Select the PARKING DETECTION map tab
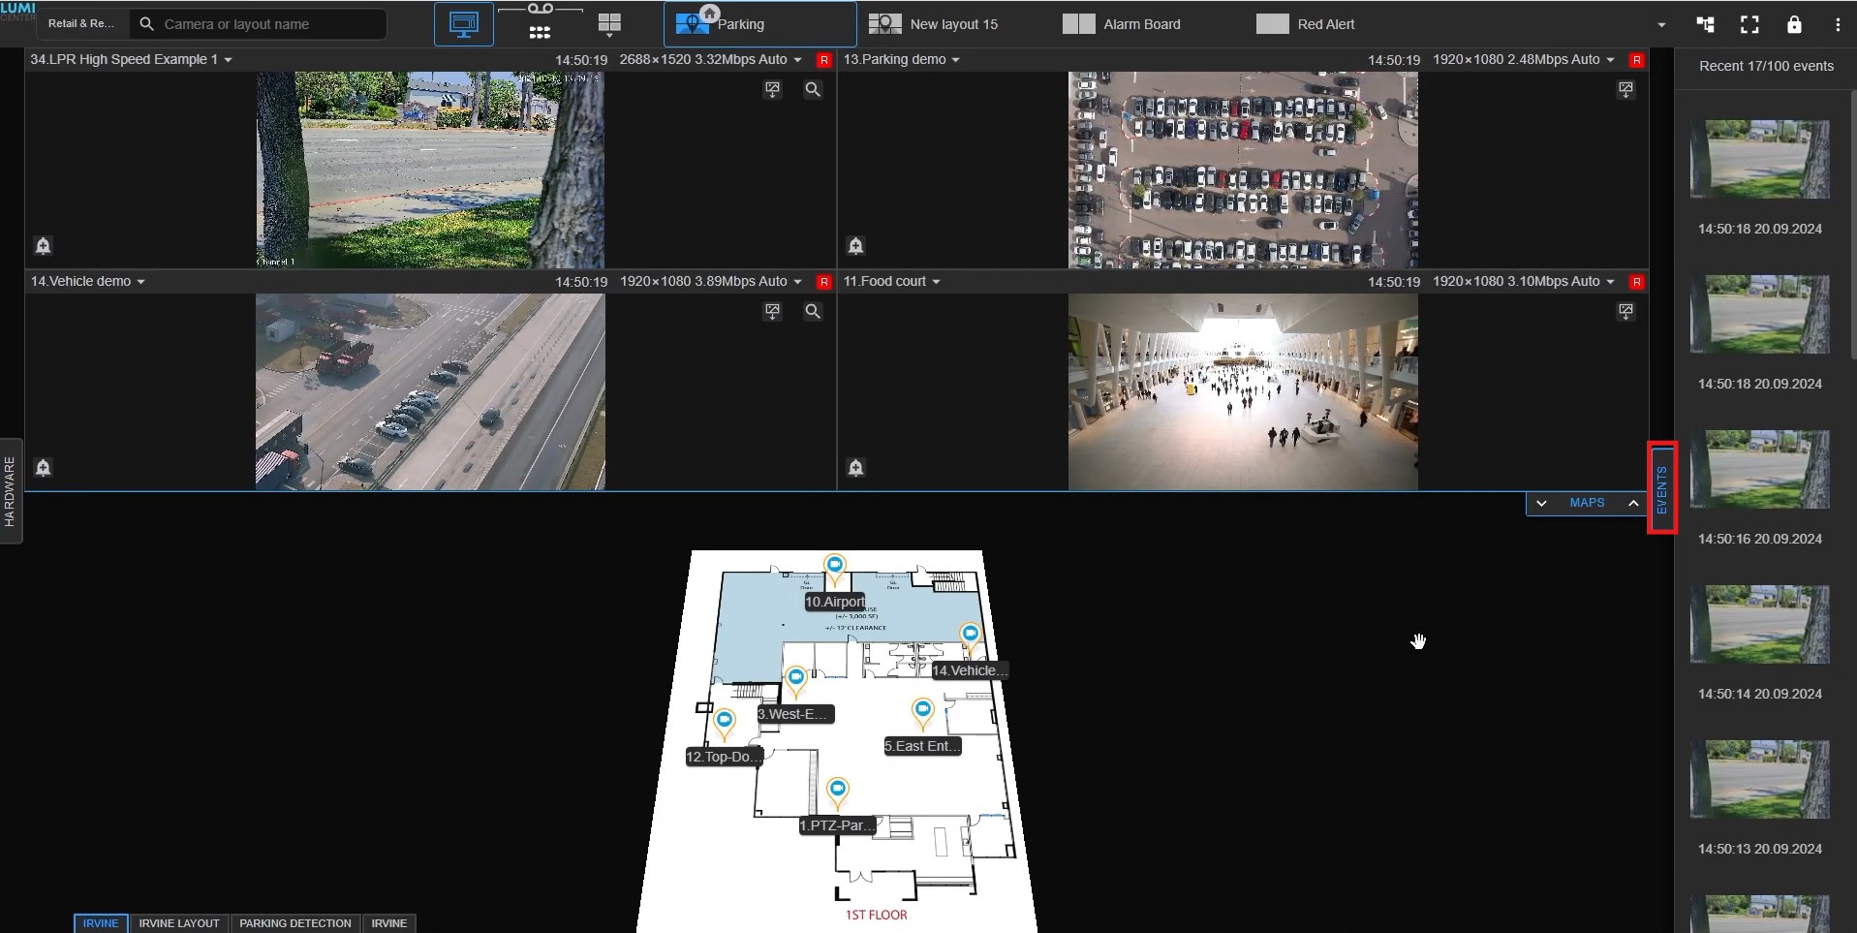 294,923
